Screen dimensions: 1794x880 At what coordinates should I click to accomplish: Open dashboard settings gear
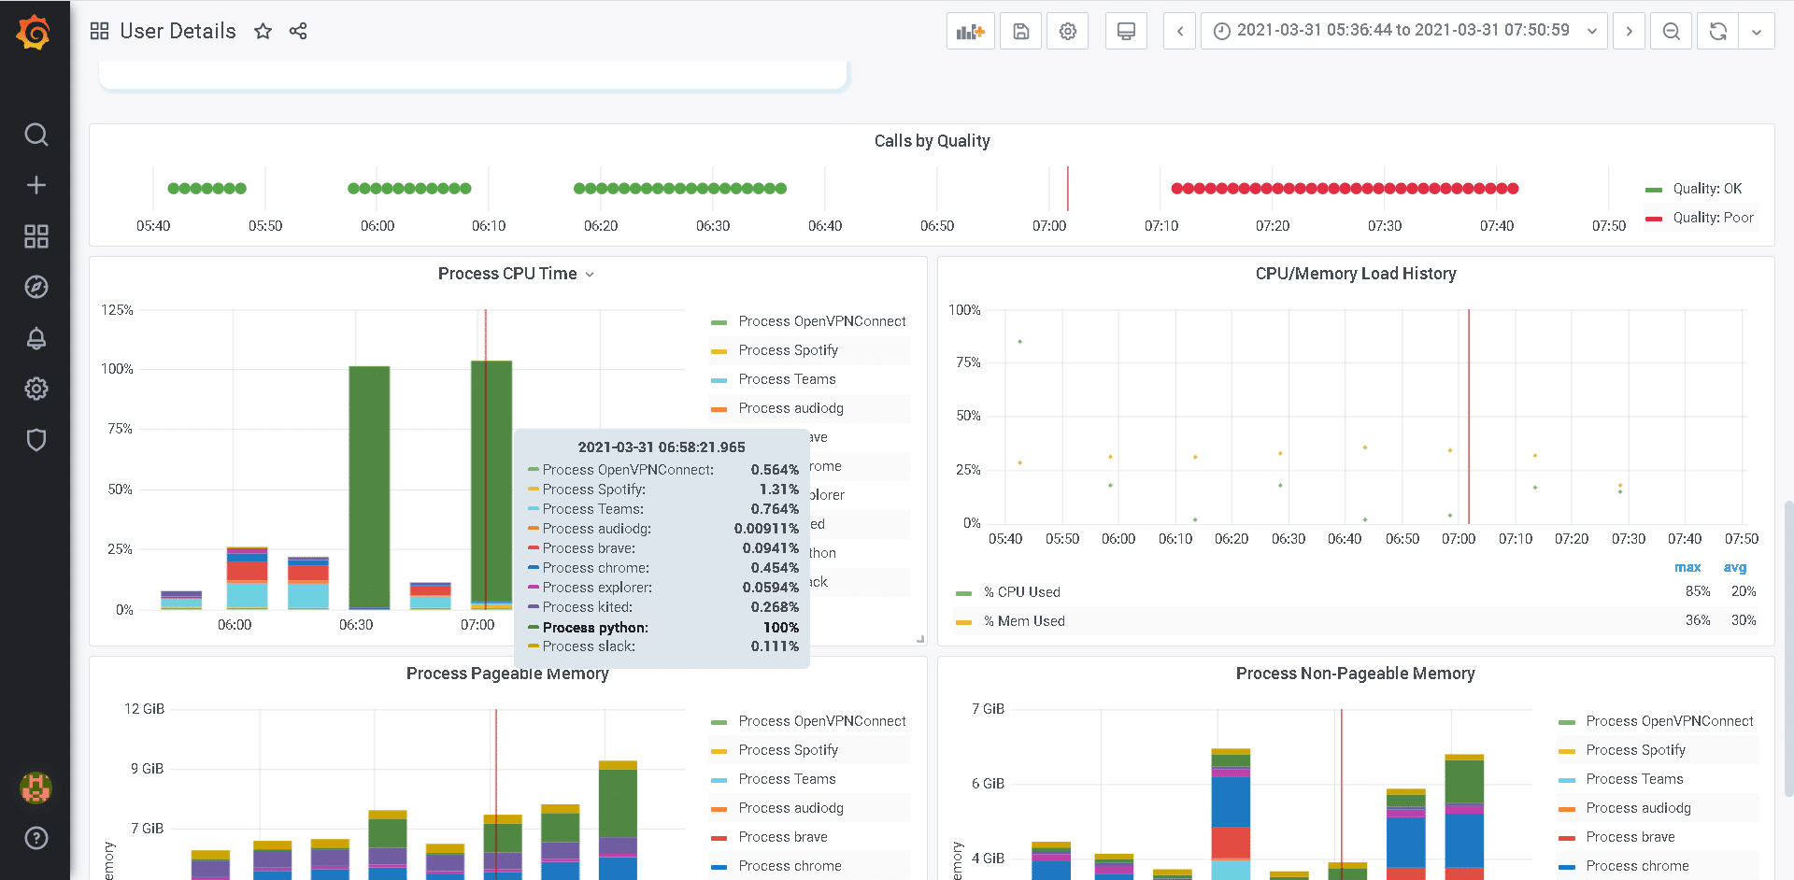1067,31
